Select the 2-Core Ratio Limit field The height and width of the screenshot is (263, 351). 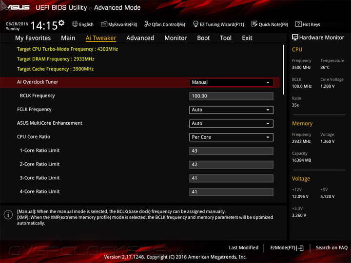(231, 165)
